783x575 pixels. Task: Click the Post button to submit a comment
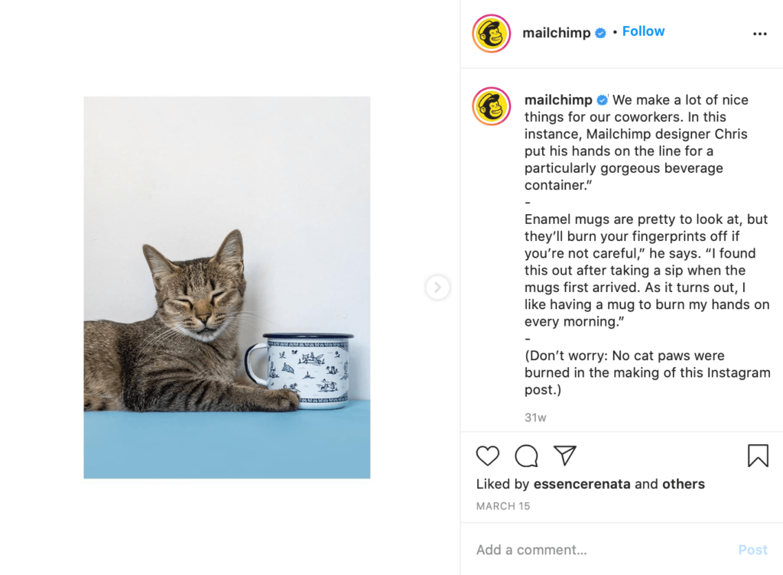[752, 550]
